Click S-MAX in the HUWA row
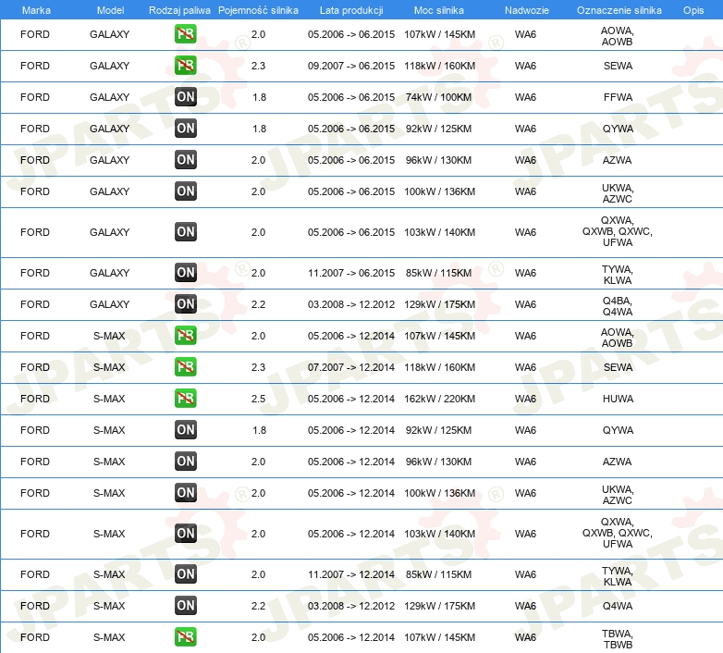This screenshot has height=653, width=723. (x=109, y=399)
